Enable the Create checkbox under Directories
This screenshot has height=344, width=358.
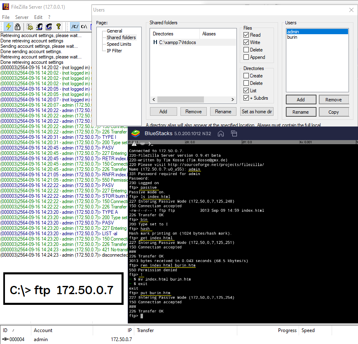click(x=246, y=76)
